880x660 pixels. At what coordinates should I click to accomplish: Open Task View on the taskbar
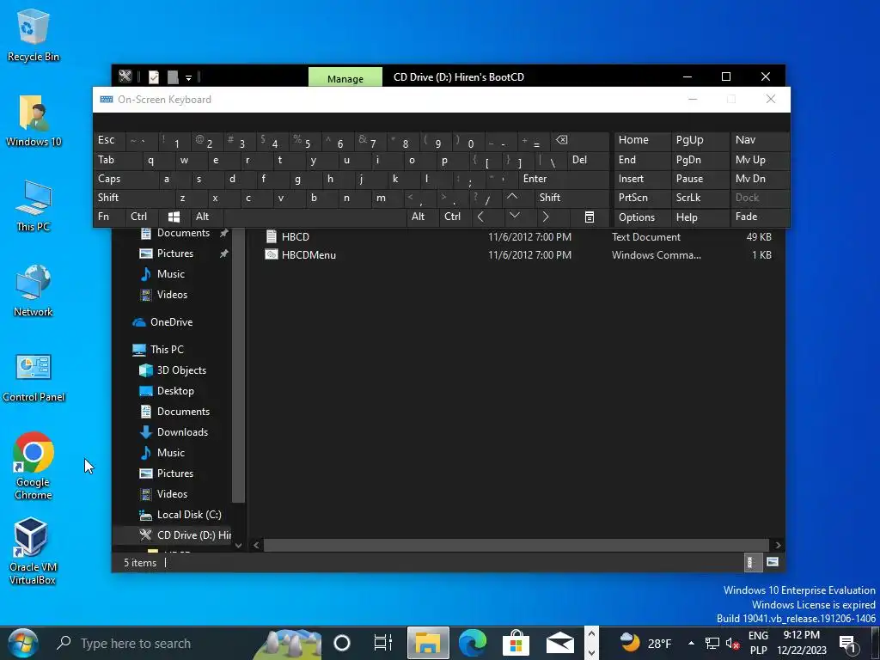pos(382,643)
